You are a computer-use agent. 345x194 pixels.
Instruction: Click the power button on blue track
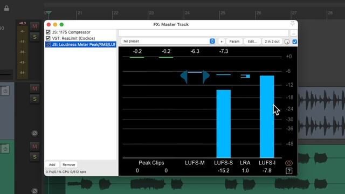click(x=5, y=91)
